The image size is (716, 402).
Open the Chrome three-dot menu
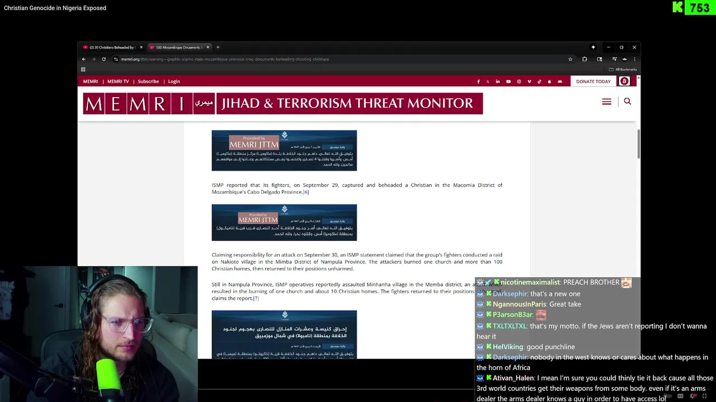tap(634, 59)
